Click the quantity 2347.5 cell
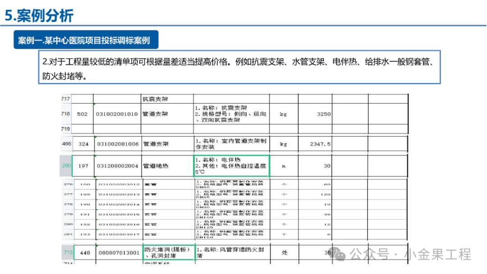This screenshot has width=487, height=274. (x=315, y=144)
